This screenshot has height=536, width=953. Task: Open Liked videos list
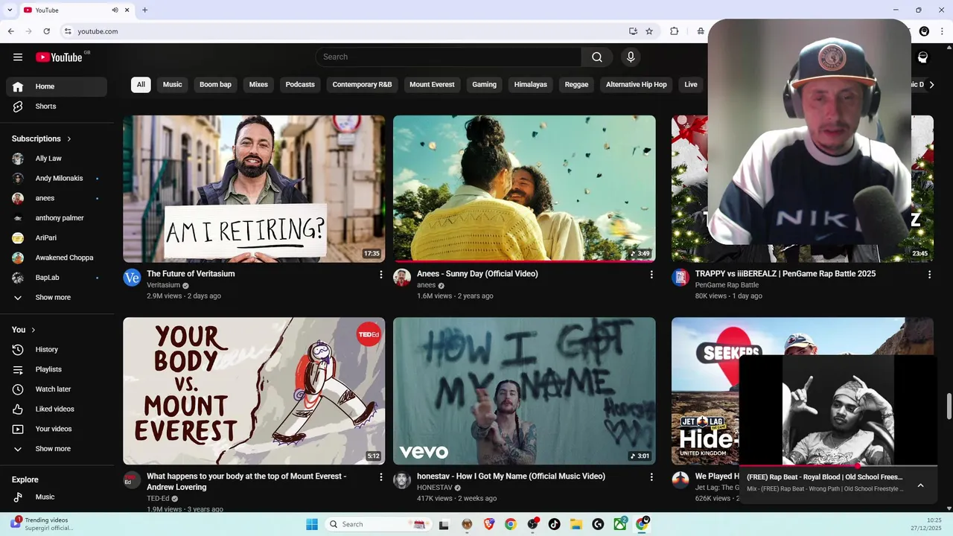pyautogui.click(x=57, y=409)
